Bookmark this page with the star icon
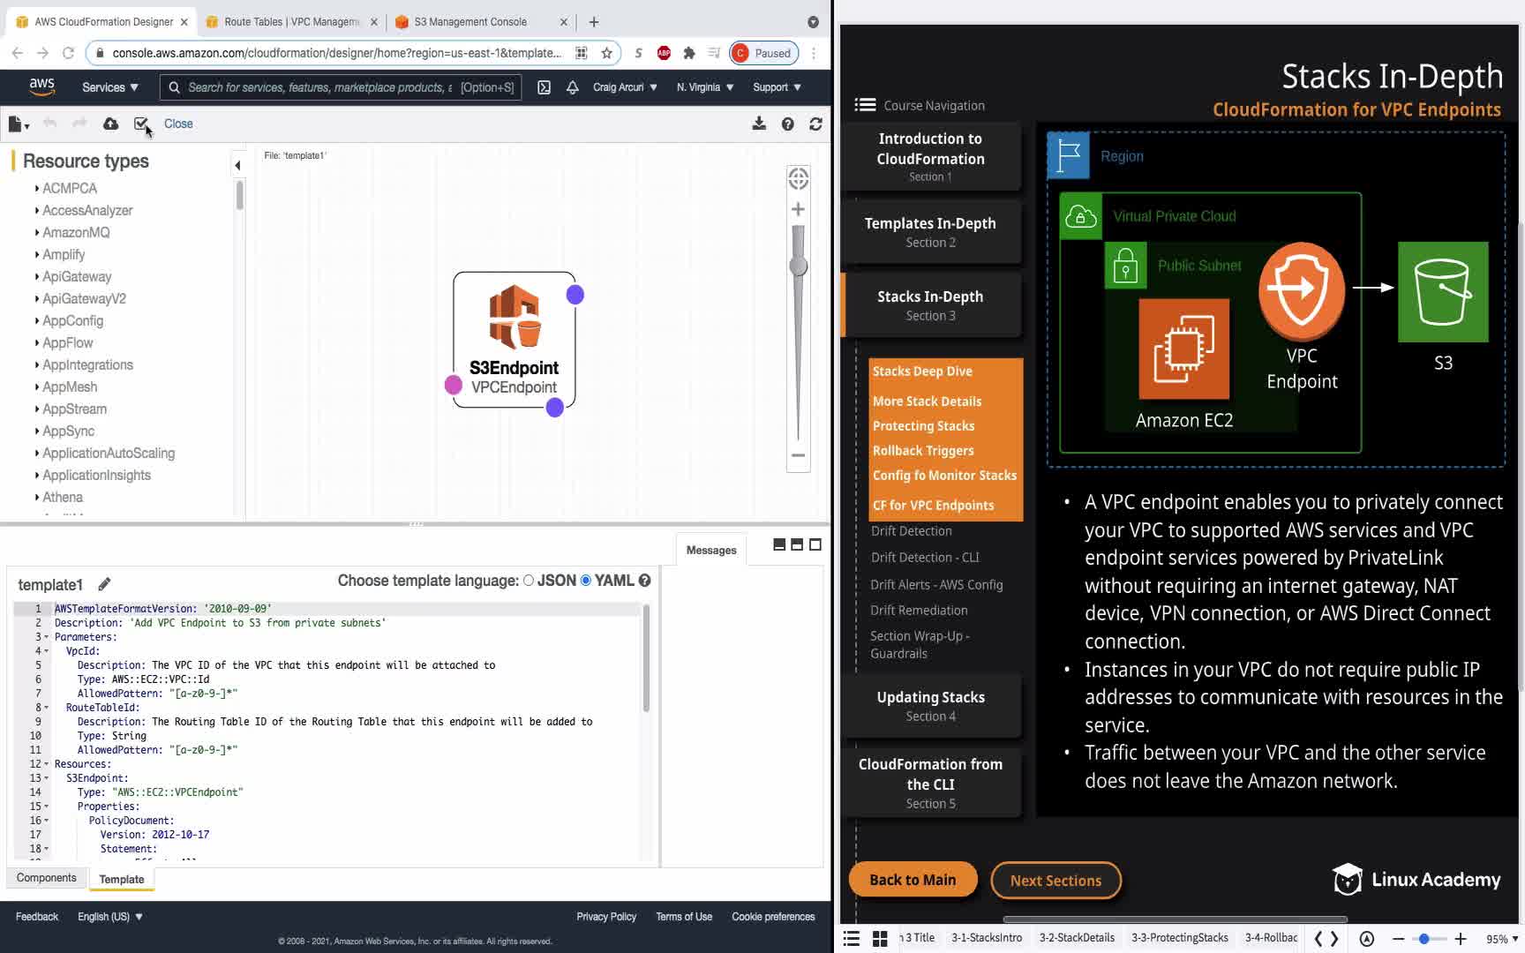This screenshot has width=1525, height=953. 606,53
